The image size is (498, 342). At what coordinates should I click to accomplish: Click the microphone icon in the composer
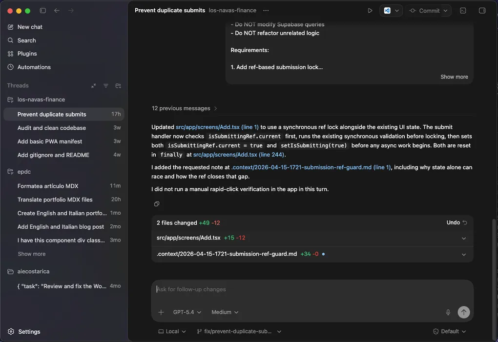[448, 312]
